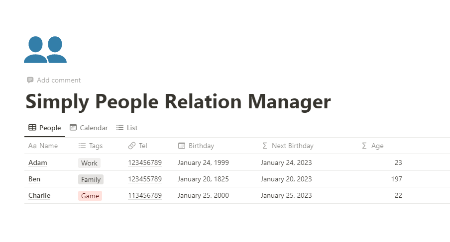Click the table icon on People tab
The image size is (450, 242).
tap(32, 128)
